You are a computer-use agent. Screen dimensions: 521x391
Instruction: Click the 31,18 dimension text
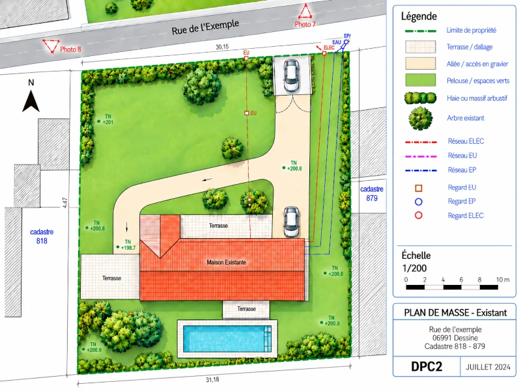pyautogui.click(x=212, y=380)
